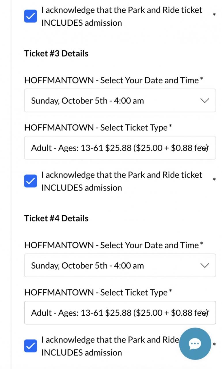Click arrow icon on Ticket #4 ticket type
This screenshot has height=369, width=222.
pyautogui.click(x=205, y=313)
